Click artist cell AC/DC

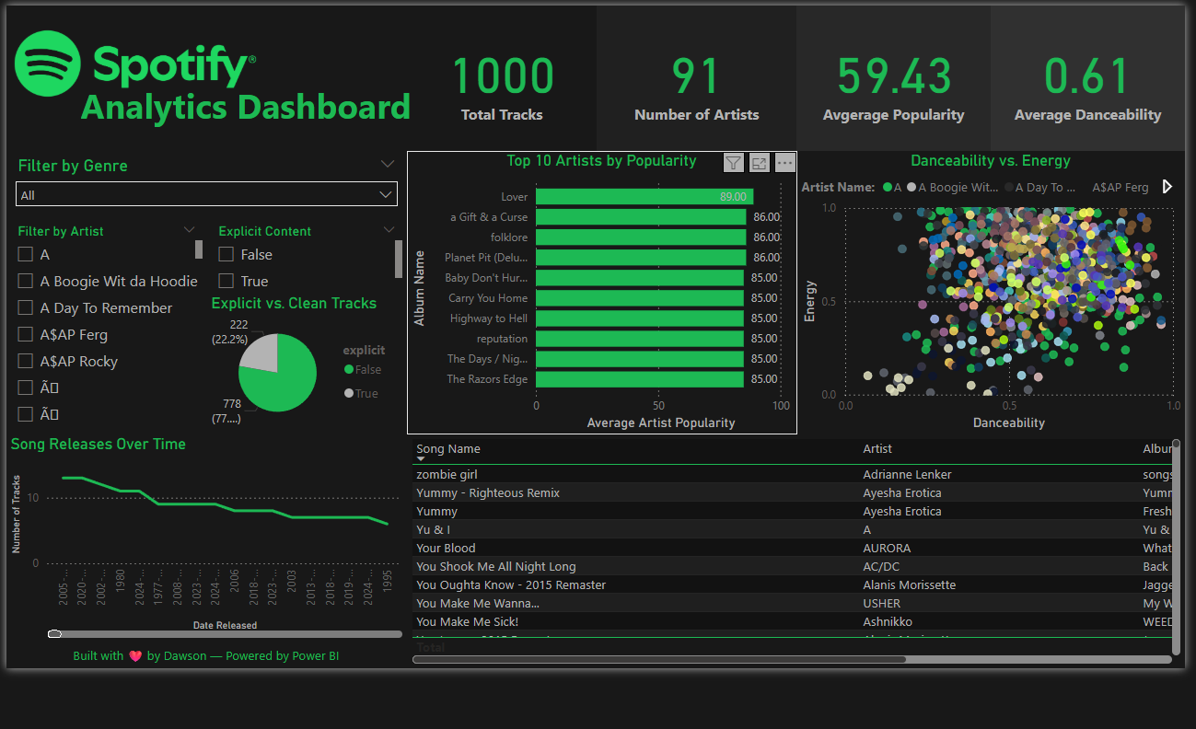pyautogui.click(x=881, y=567)
